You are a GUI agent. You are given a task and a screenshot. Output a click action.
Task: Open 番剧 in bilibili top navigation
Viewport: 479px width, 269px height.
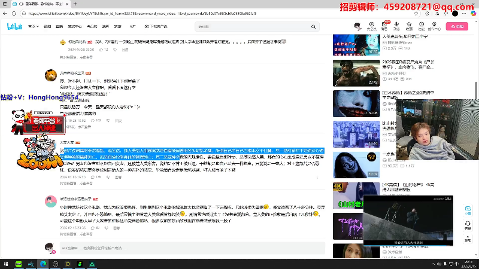47,26
